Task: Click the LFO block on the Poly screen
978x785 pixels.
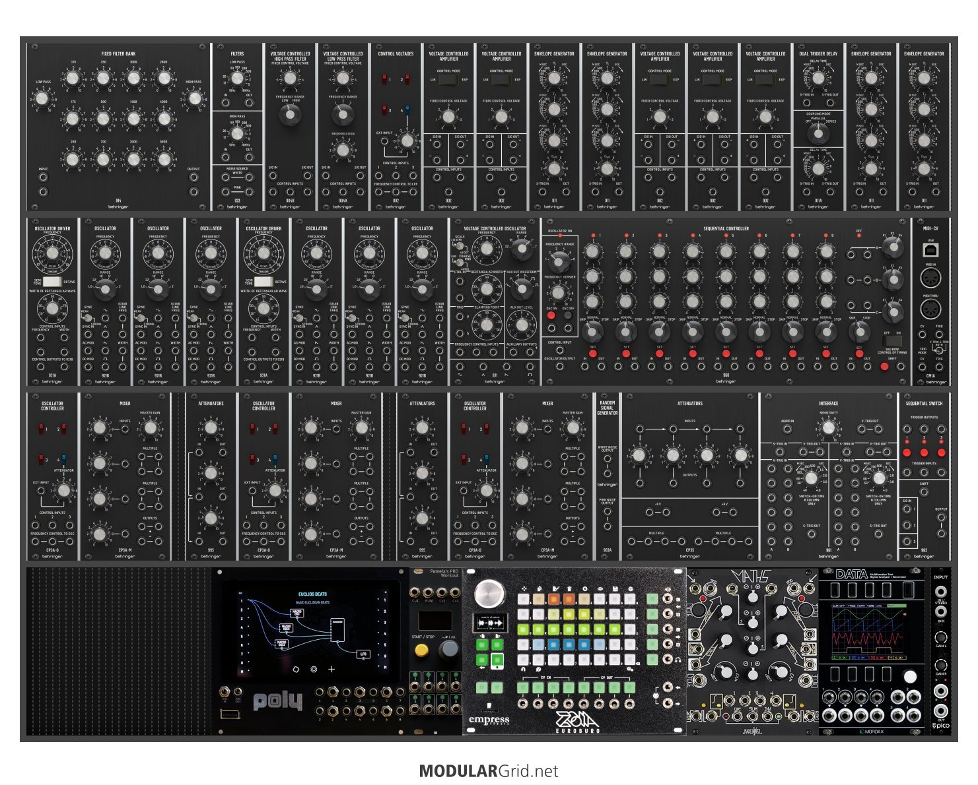Action: 363,654
